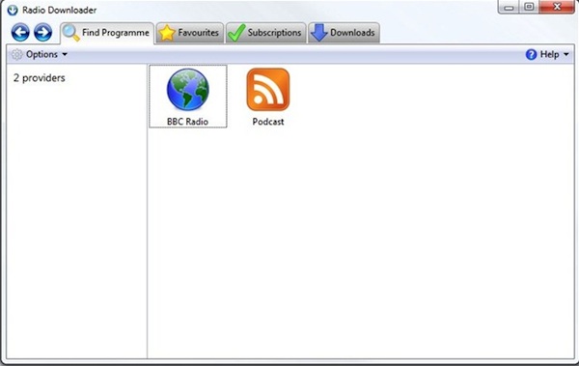This screenshot has width=579, height=366.
Task: Click the blue down-arrow Downloads icon
Action: (319, 33)
